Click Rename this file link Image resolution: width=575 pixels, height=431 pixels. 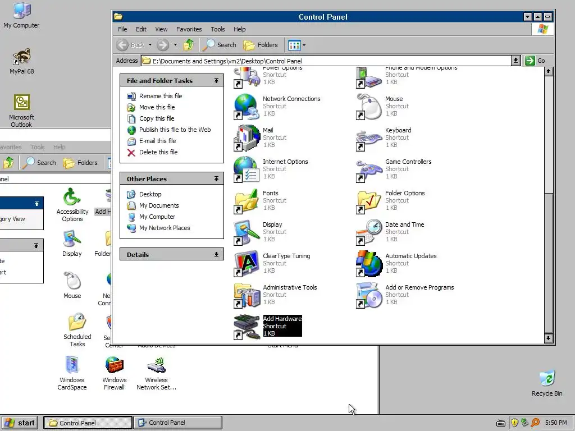[160, 96]
